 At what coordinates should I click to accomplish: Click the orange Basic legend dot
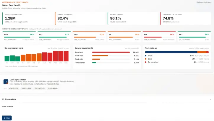point(146,59)
